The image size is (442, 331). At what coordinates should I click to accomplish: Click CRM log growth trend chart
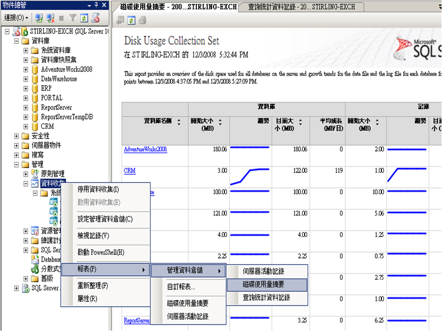407,175
